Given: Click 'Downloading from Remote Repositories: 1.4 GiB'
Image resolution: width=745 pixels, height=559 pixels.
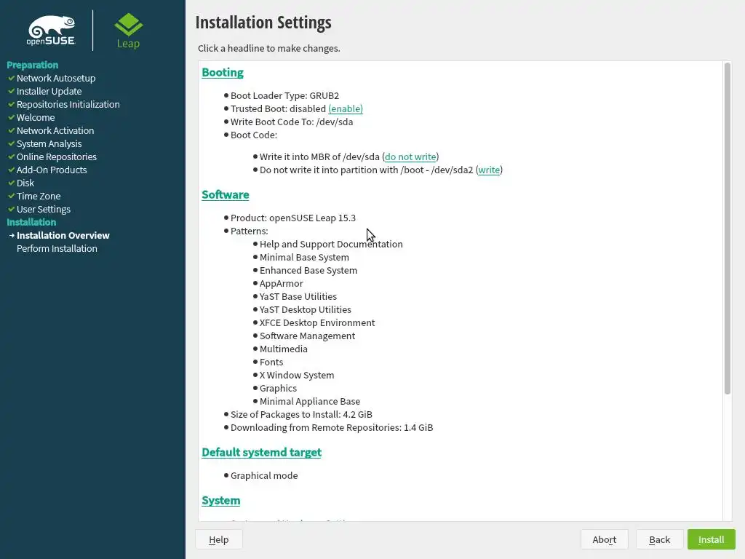Looking at the screenshot, I should (332, 427).
